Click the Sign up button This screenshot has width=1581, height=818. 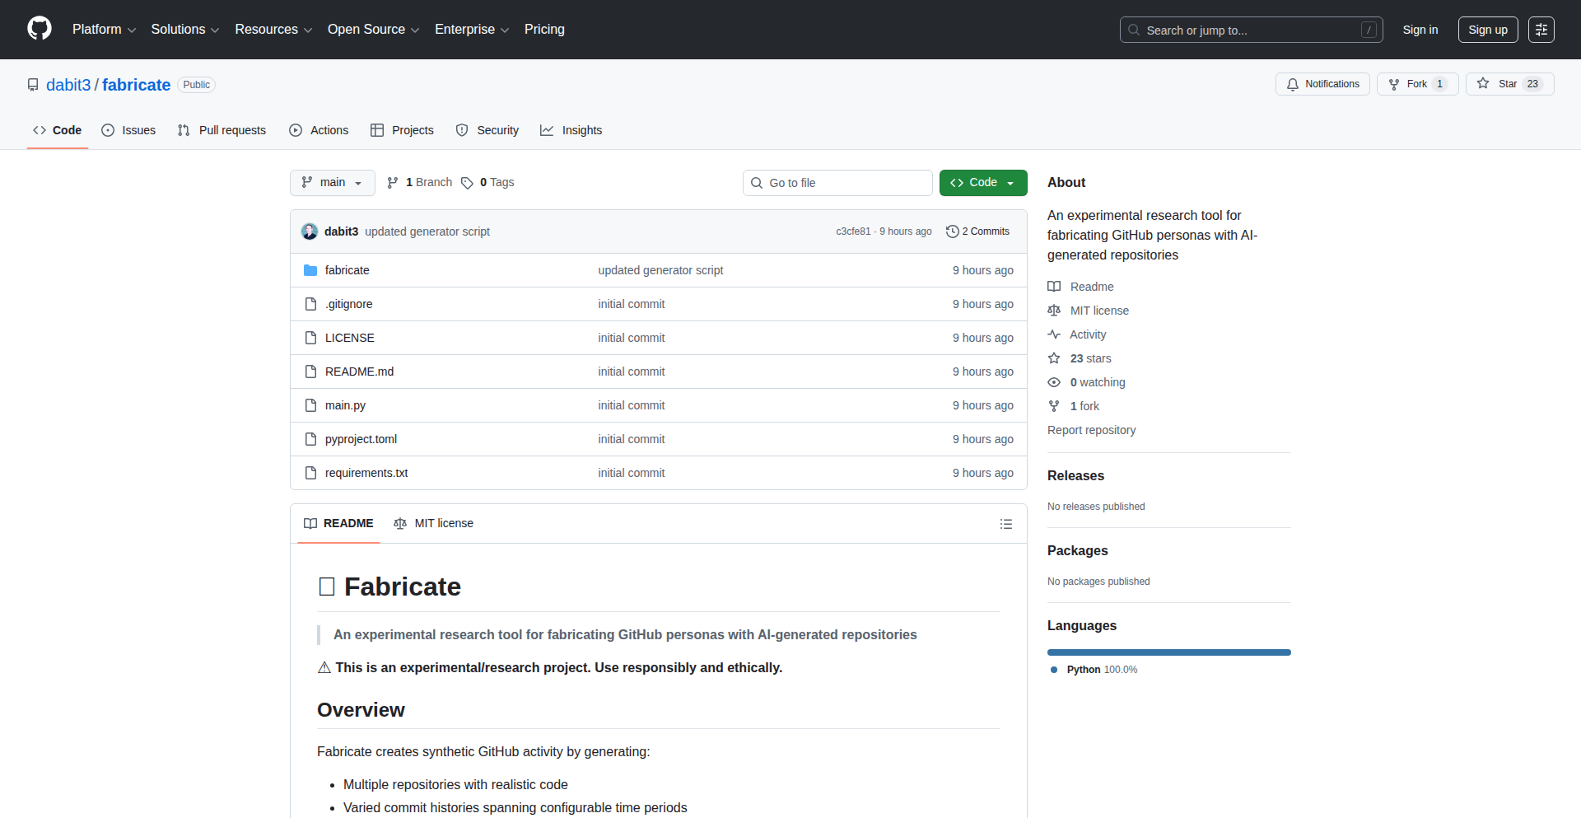(1487, 29)
